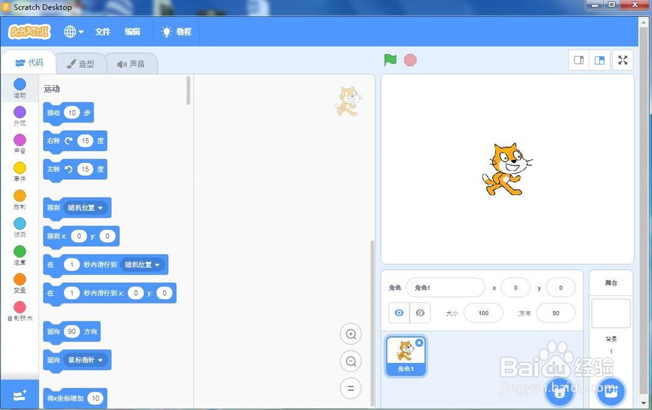Click the choose a sprite button
This screenshot has height=410, width=652.
click(x=559, y=392)
